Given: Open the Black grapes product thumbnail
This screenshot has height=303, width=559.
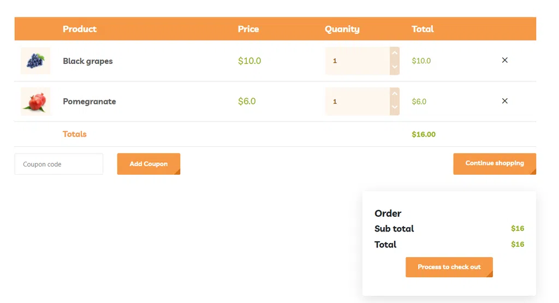Looking at the screenshot, I should click(35, 61).
